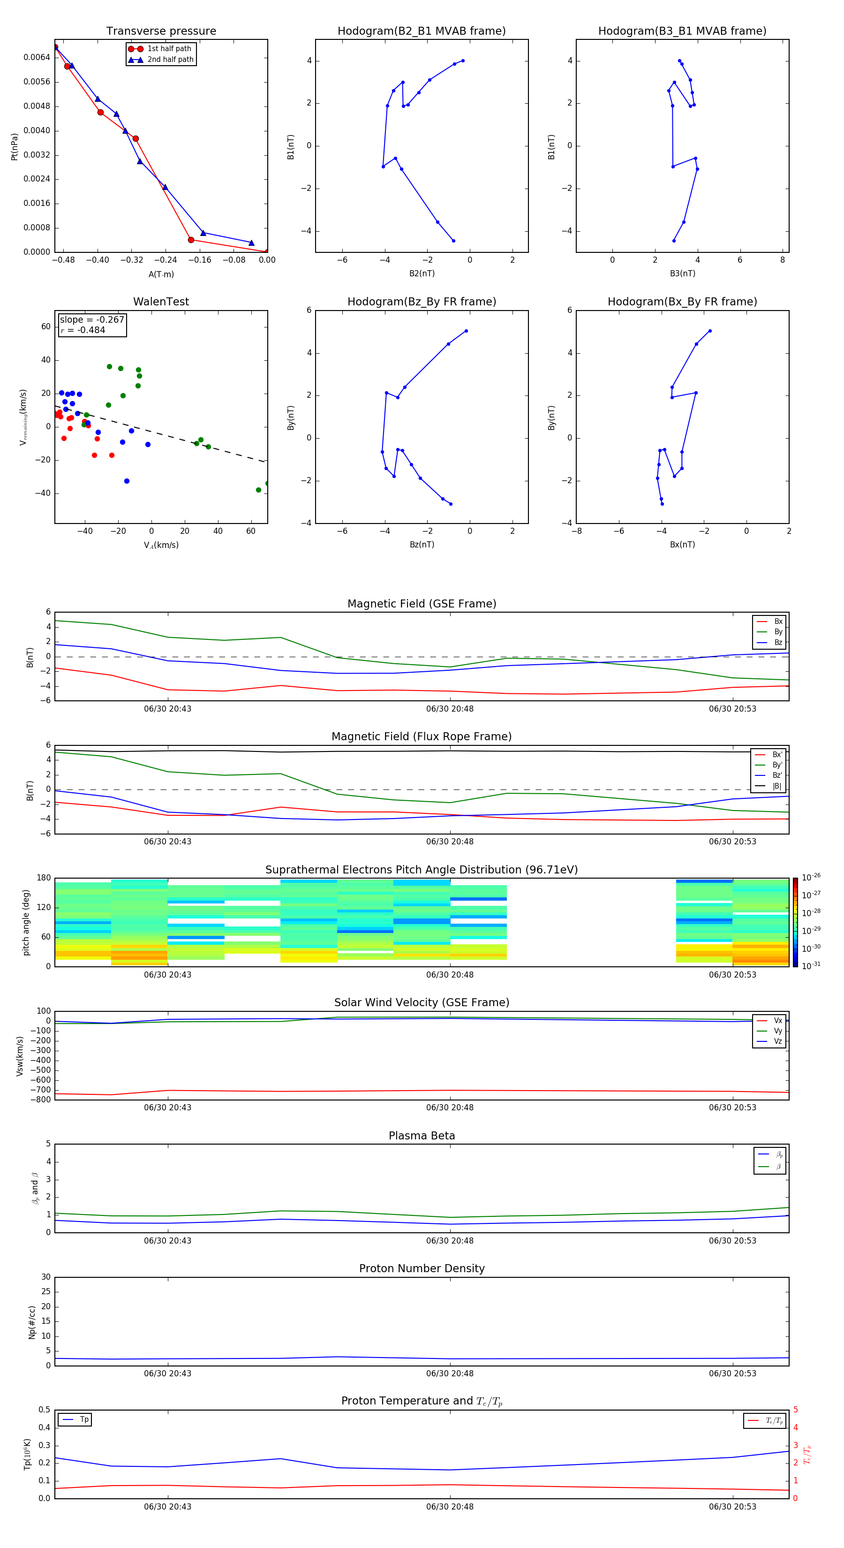844x1548 pixels.
Task: Click the 'Proton Number Density' title
Action: 422,1268
